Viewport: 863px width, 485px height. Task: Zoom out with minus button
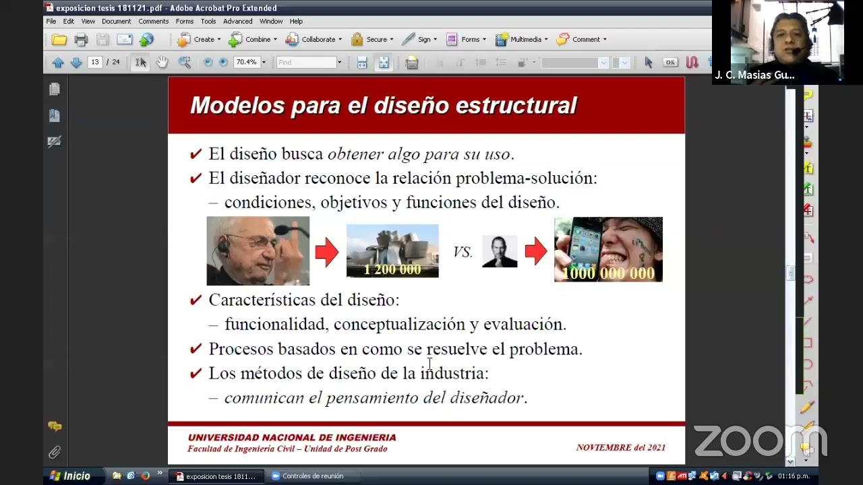click(208, 63)
